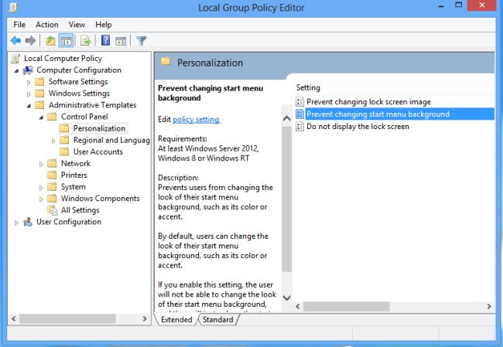Select the Windows Components tree item
The width and height of the screenshot is (503, 347).
coord(101,199)
